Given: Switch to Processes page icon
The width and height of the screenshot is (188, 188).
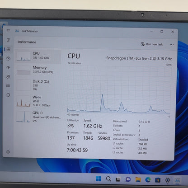Looking at the screenshot, I should pos(9,40).
